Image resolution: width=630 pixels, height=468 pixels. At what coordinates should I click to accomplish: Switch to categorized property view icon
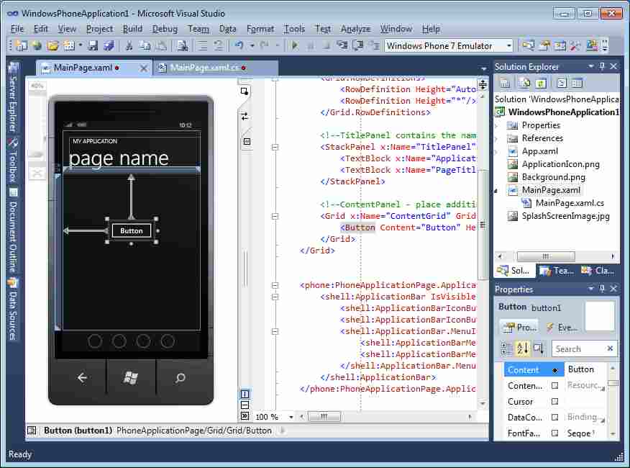click(x=506, y=348)
